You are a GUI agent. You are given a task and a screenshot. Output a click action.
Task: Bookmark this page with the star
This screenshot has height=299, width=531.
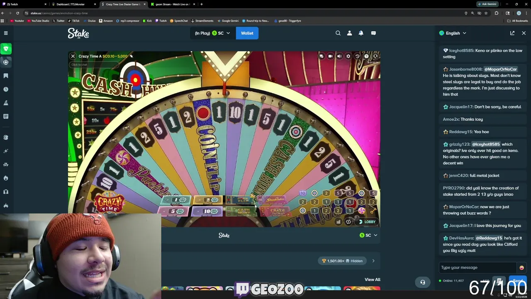pos(486,13)
